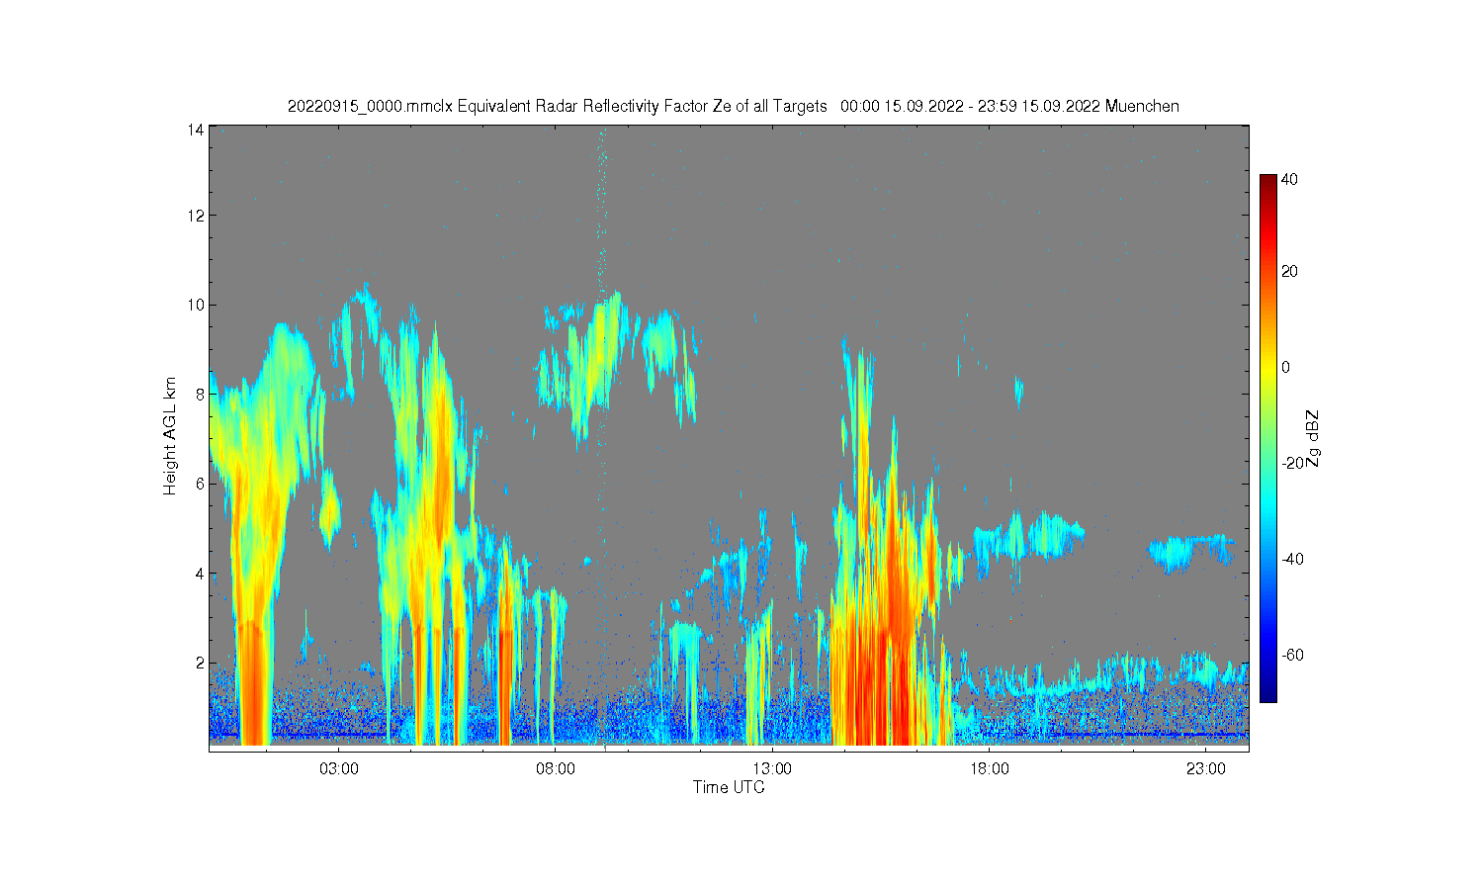The width and height of the screenshot is (1483, 890).
Task: Click the plot title text at top
Action: (x=733, y=107)
